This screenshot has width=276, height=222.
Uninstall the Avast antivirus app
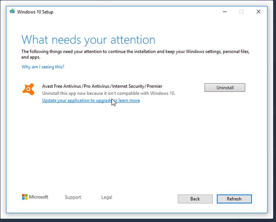click(225, 87)
